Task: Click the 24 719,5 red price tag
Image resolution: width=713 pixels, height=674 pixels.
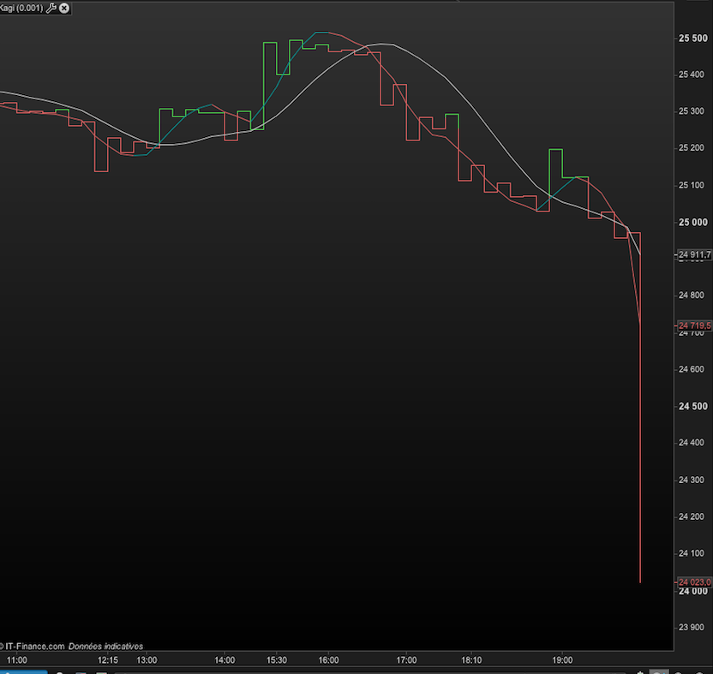Action: click(694, 325)
